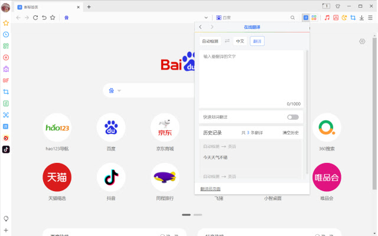Switch to second shortcuts page indicator
Viewport: 378px width, 236px height.
(x=198, y=215)
